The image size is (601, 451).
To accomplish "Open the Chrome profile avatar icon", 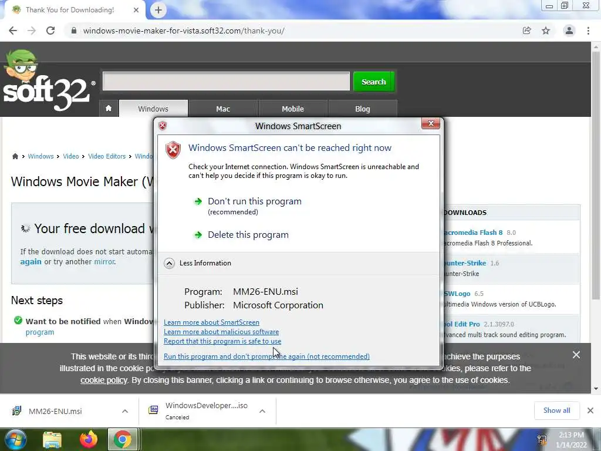I will tap(569, 31).
